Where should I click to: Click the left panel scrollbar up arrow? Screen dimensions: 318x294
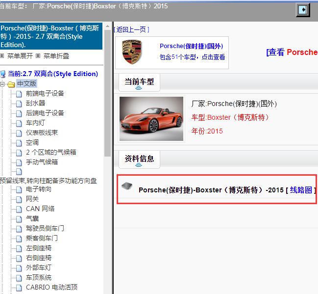click(107, 26)
